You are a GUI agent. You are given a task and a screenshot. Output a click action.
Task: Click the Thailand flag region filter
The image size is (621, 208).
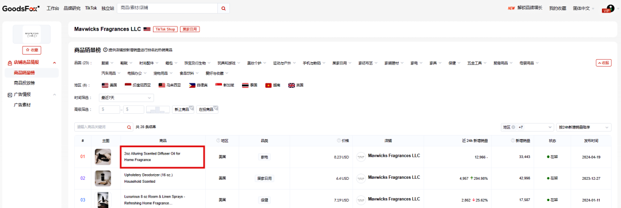245,85
